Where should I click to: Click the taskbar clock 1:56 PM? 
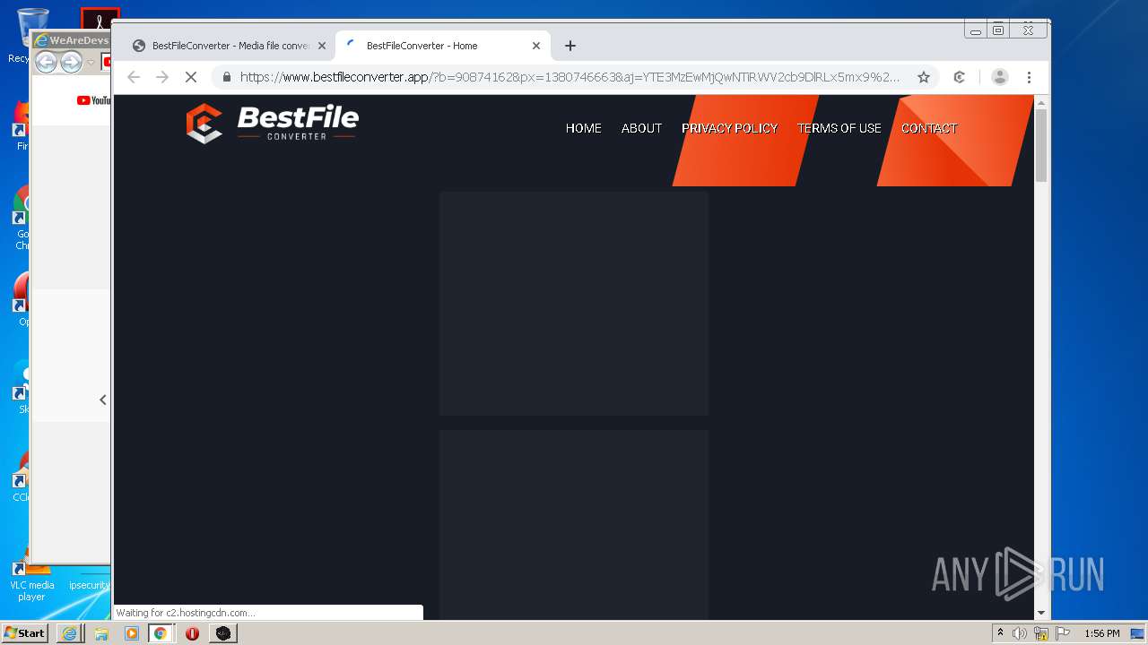[1102, 633]
